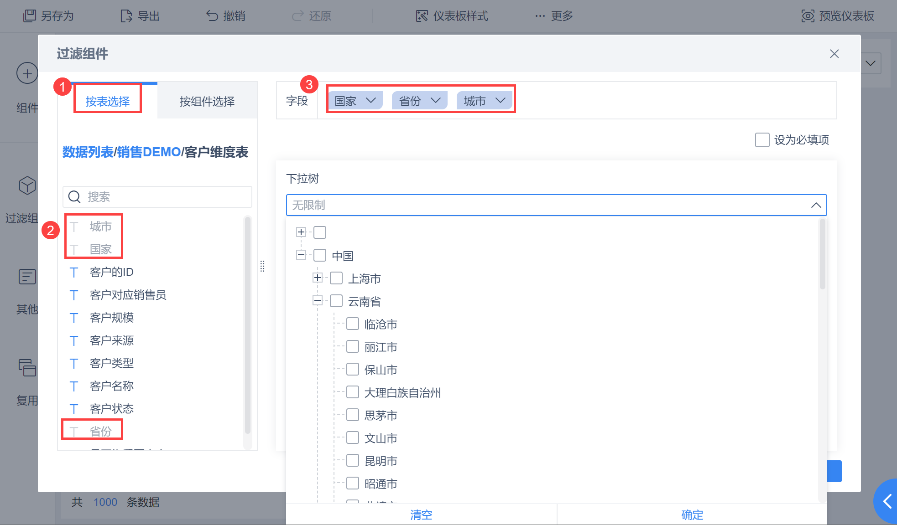Click the Preview dashboard icon

point(808,16)
